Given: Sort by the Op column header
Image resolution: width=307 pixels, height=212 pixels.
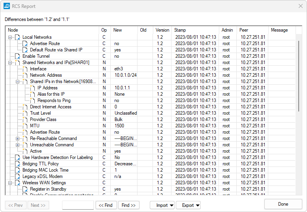Looking at the screenshot, I should point(105,30).
